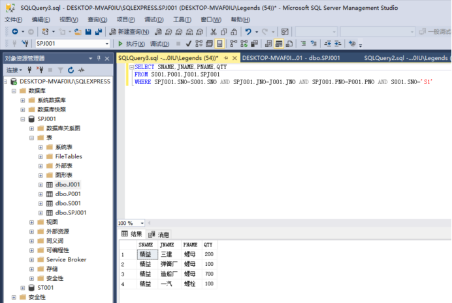Collapse the 表 tables folder
Screen dimensions: 452x303
(32, 137)
